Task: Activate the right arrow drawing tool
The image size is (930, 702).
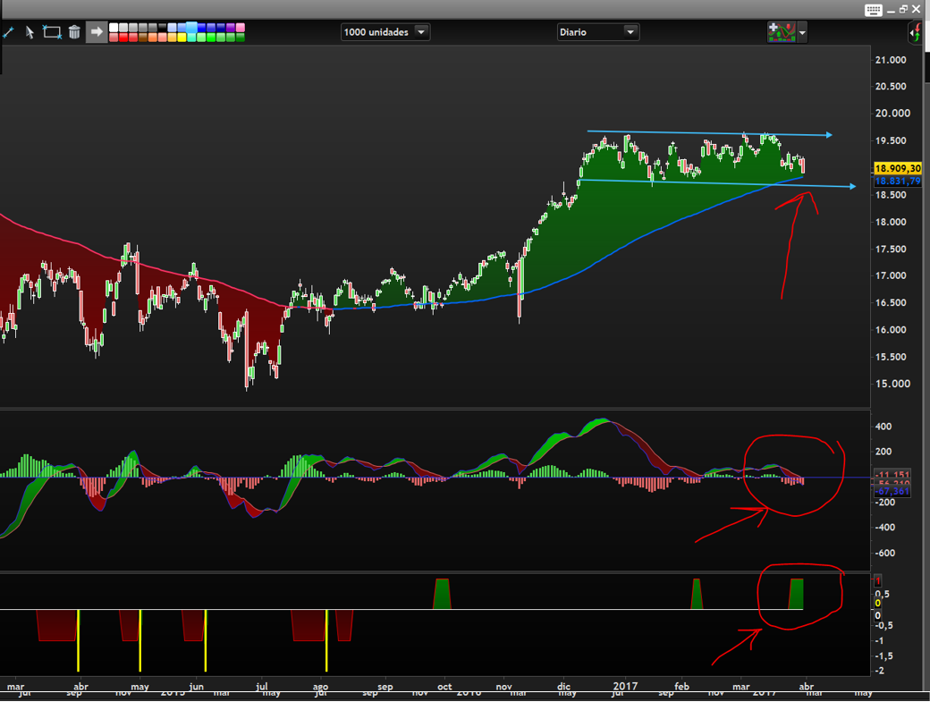Action: click(97, 32)
